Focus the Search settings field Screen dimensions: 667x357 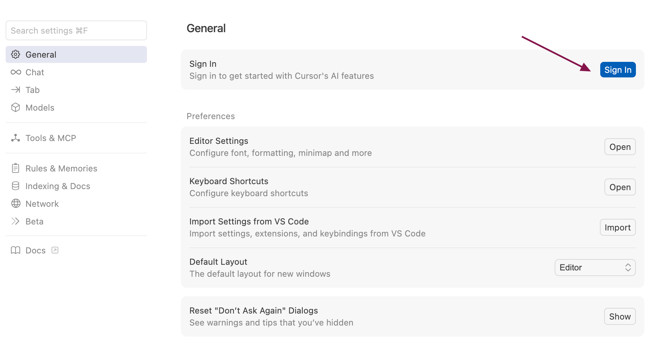point(76,31)
